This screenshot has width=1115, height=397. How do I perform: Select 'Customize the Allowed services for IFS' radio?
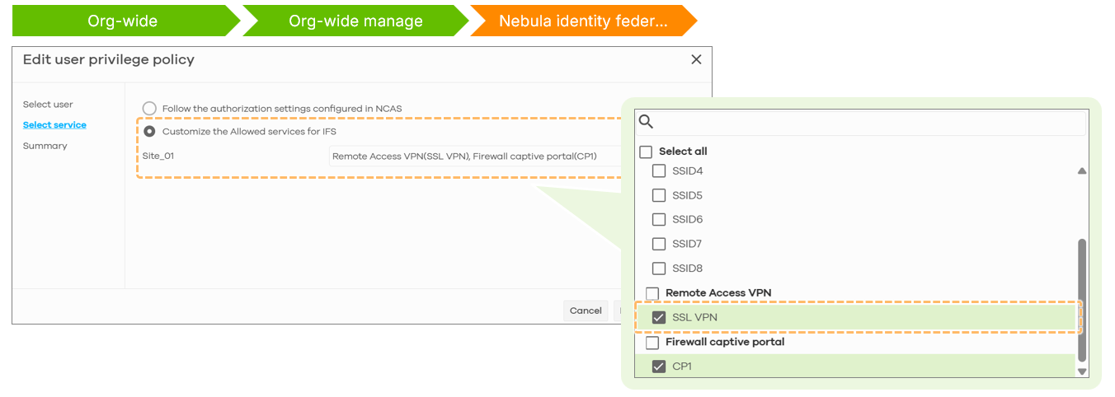click(149, 131)
